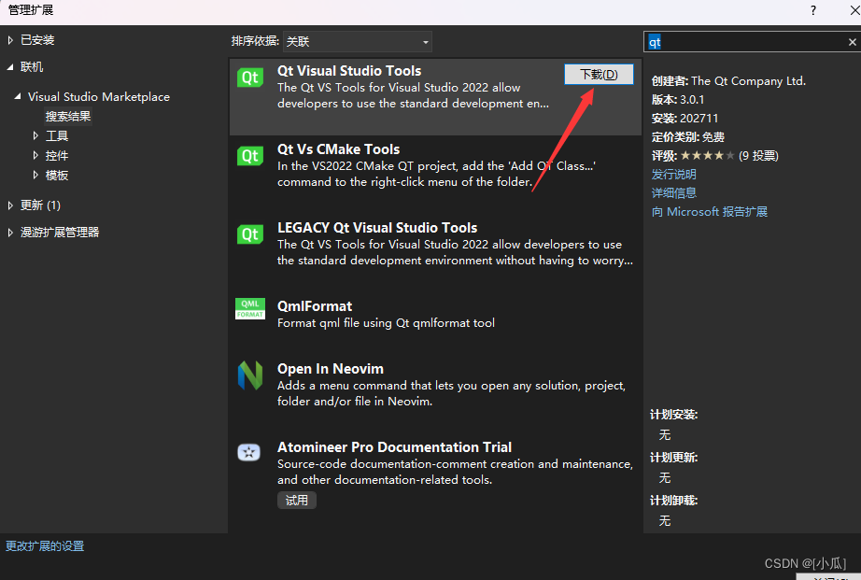Click the 试用 button for Atomineer
The height and width of the screenshot is (580, 861).
(x=297, y=501)
